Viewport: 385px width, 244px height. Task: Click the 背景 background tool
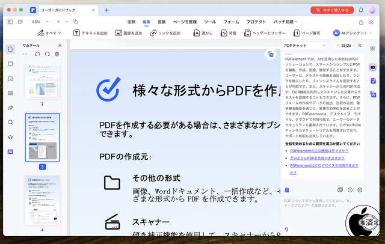pos(229,33)
